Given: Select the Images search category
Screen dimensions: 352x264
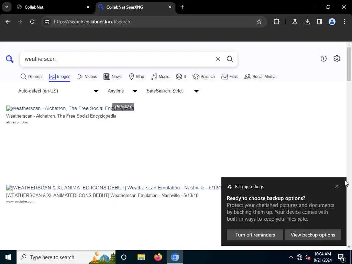Looking at the screenshot, I should click(x=60, y=77).
